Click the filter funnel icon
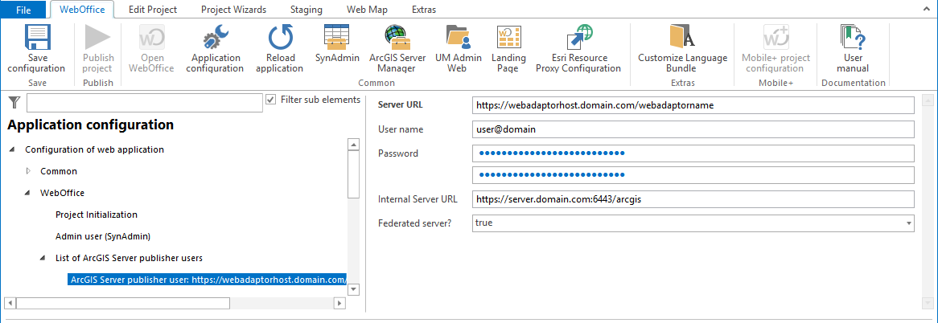The height and width of the screenshot is (323, 938). tap(14, 103)
